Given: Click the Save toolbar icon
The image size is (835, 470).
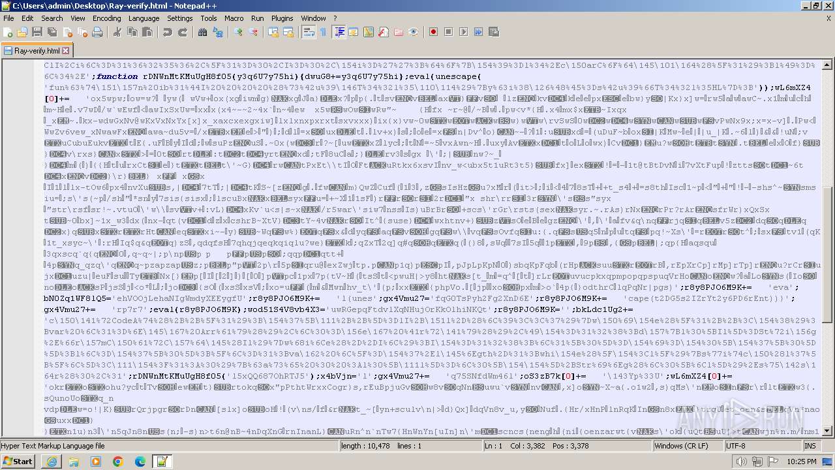Looking at the screenshot, I should (x=38, y=32).
